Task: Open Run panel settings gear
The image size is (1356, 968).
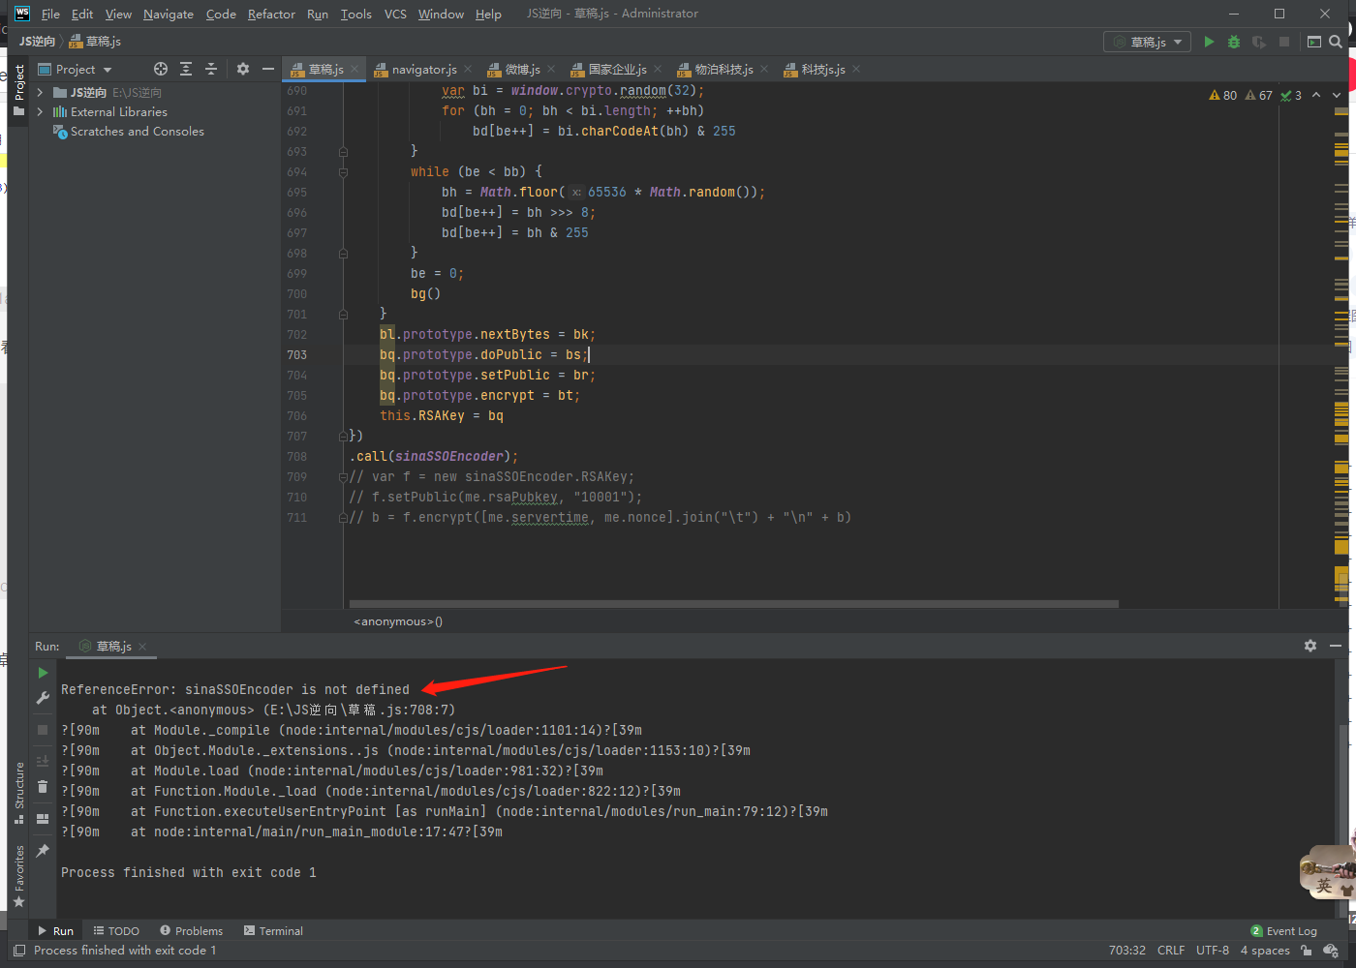Action: [1310, 646]
